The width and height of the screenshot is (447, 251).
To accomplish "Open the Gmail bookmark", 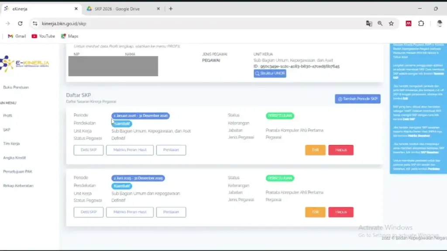I will tap(17, 36).
